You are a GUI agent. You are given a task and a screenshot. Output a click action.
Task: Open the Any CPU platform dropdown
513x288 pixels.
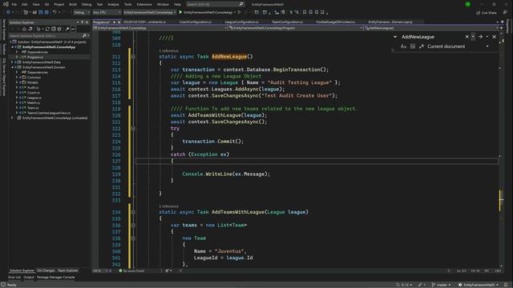107,12
